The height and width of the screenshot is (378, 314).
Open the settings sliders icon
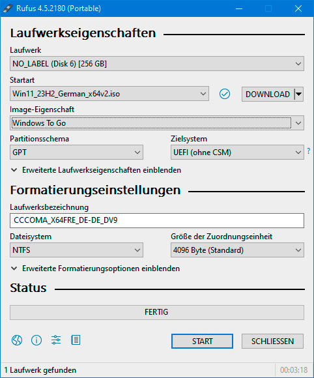pyautogui.click(x=56, y=340)
